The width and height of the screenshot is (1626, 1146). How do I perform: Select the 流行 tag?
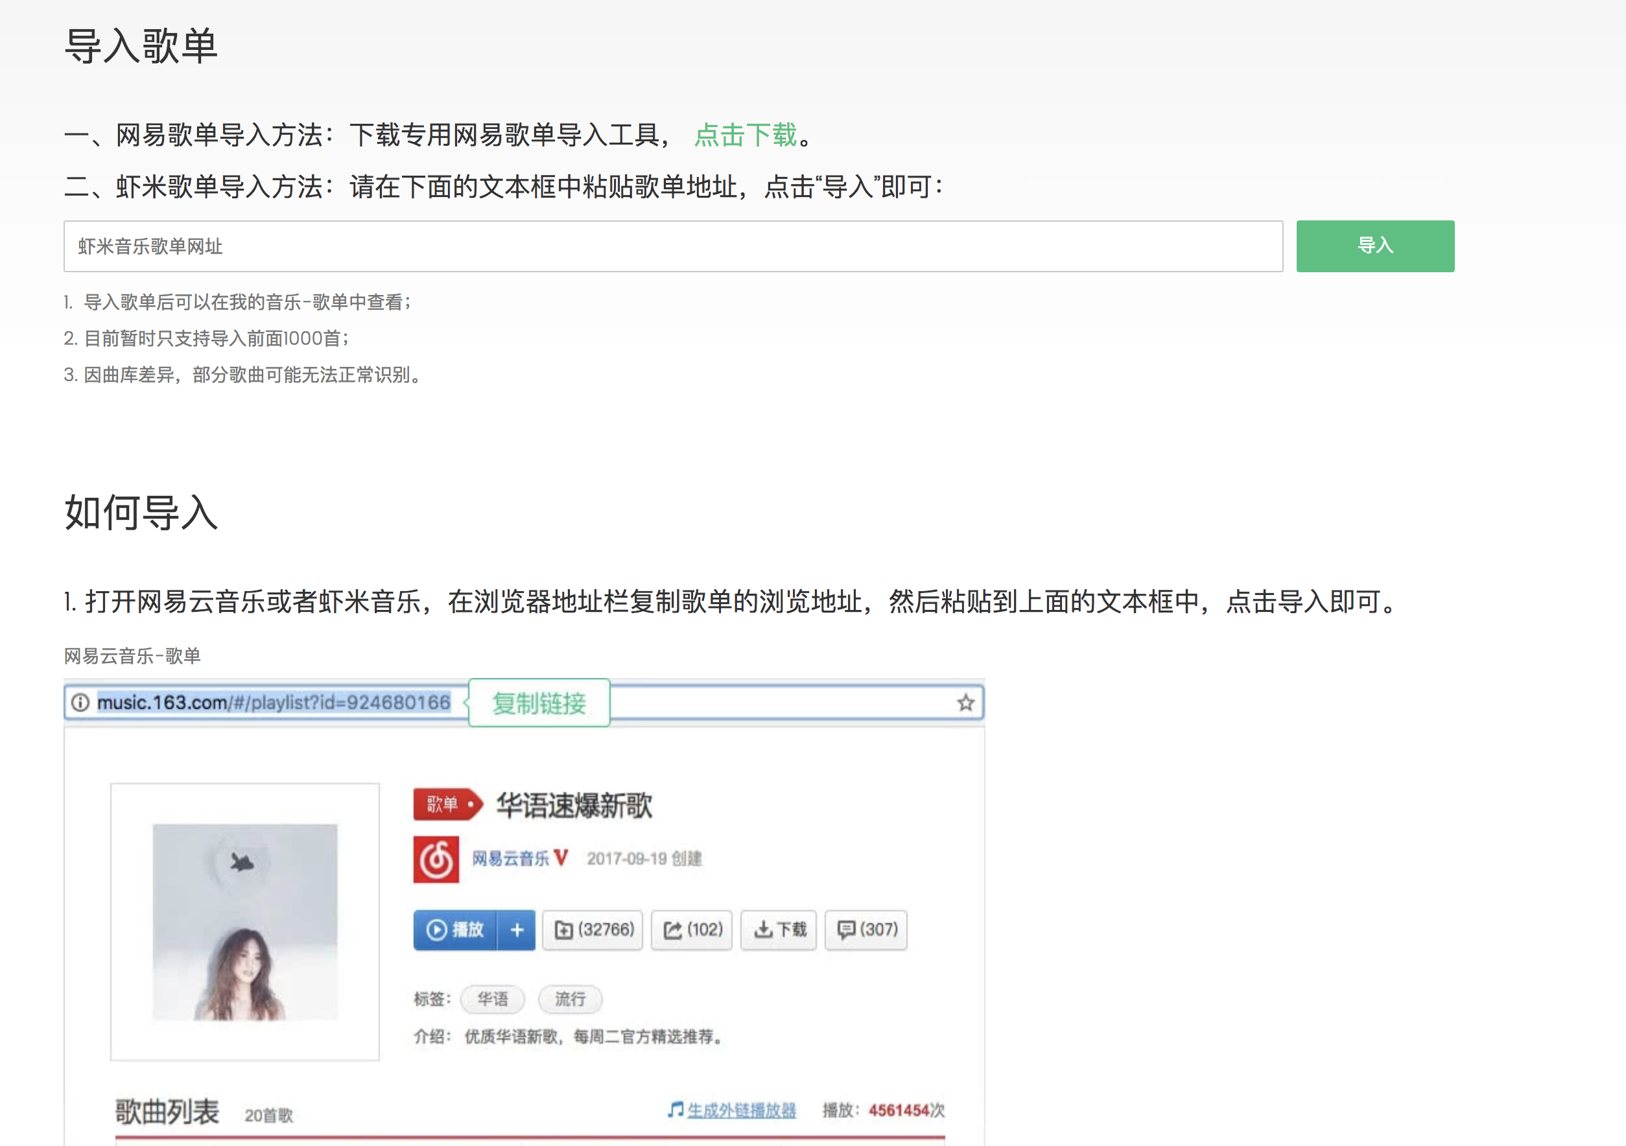coord(570,999)
